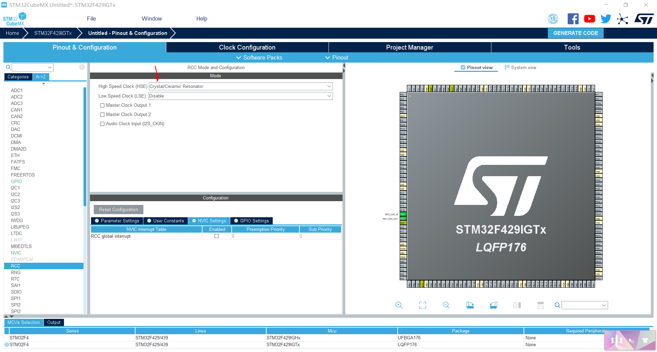Enable Master Clock Output 1

click(102, 105)
